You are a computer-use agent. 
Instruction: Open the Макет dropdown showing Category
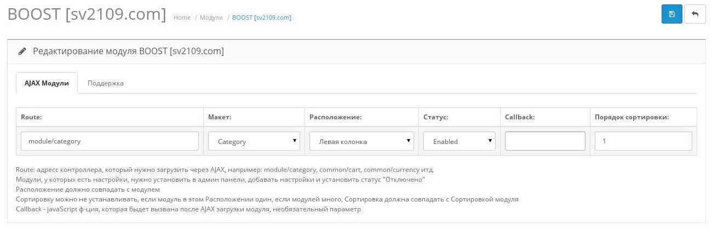(254, 141)
